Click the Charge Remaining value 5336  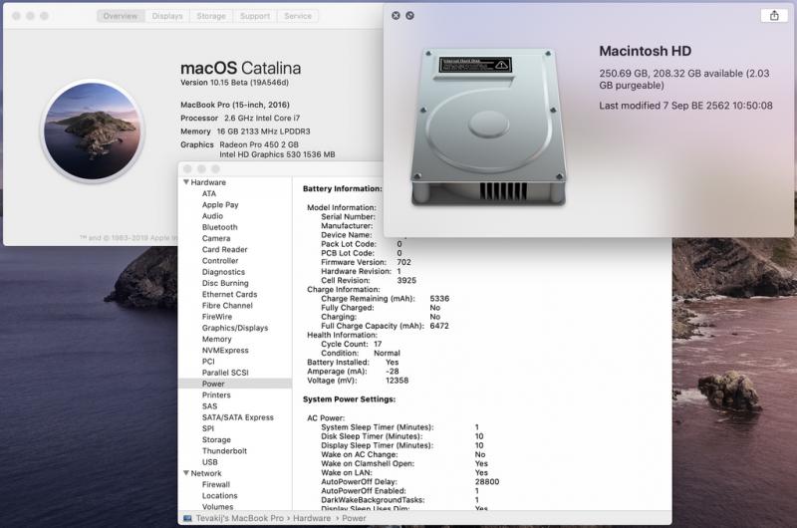click(439, 298)
